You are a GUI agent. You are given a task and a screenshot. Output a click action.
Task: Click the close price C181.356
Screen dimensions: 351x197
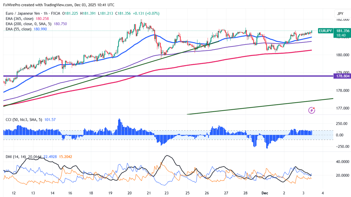click(x=123, y=13)
